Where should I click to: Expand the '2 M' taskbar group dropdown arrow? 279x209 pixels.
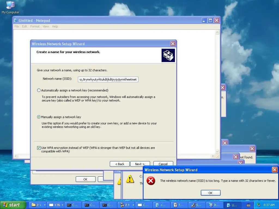[x=133, y=205]
